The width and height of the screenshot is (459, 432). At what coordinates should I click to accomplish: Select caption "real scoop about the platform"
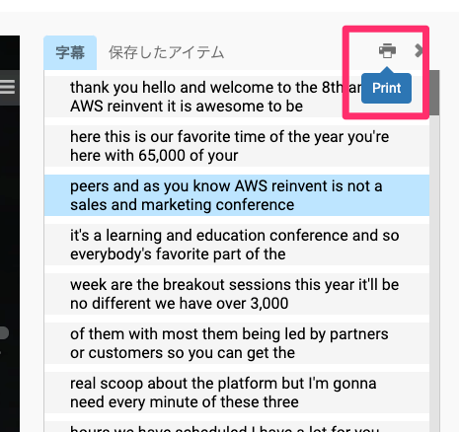pos(237,393)
